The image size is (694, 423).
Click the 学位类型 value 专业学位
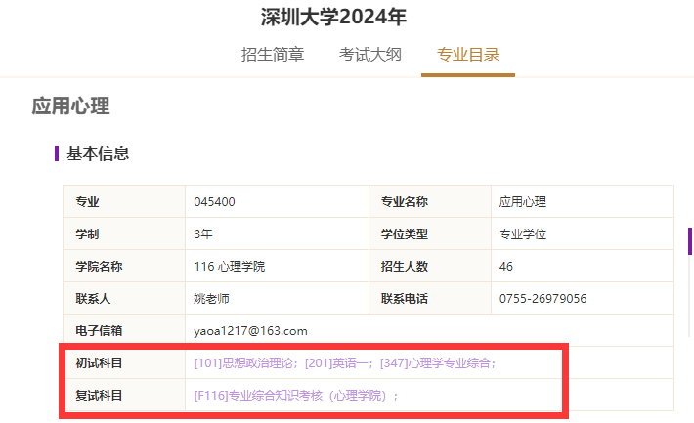[x=523, y=234]
